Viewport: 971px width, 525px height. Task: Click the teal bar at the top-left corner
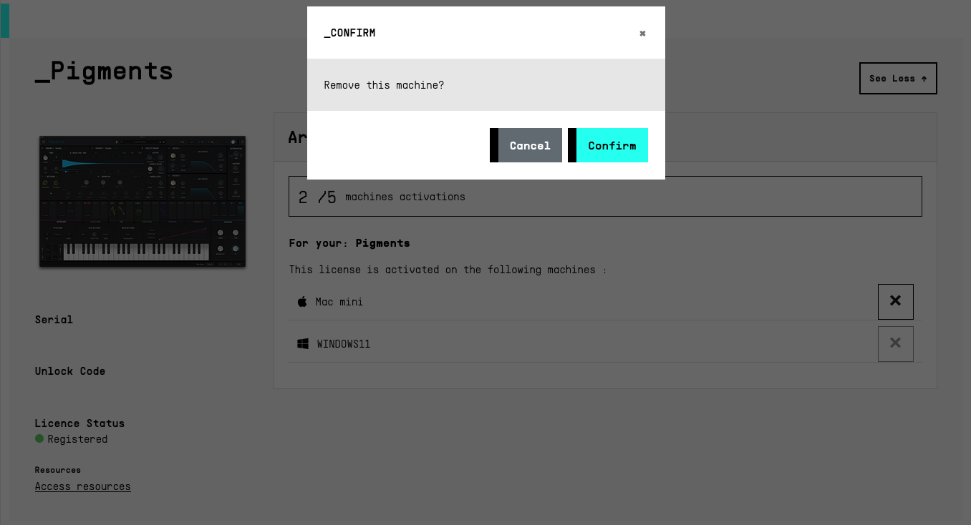(x=4, y=20)
